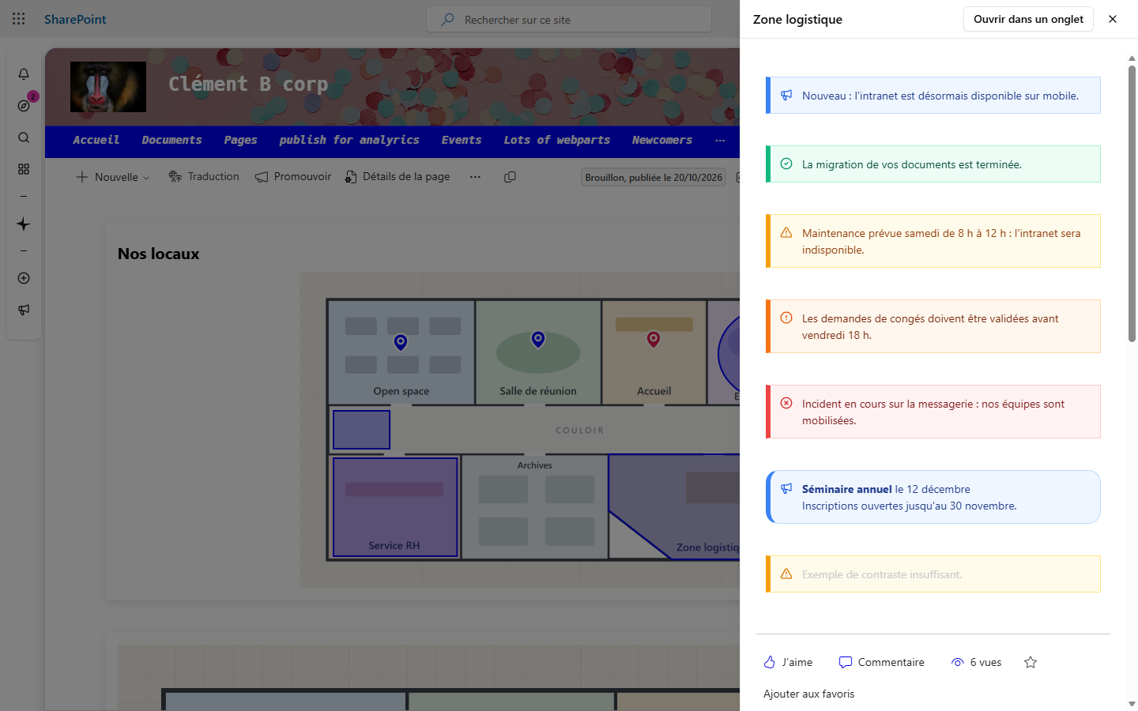Expand the navigation bar ellipsis menu
This screenshot has width=1138, height=711.
(720, 140)
